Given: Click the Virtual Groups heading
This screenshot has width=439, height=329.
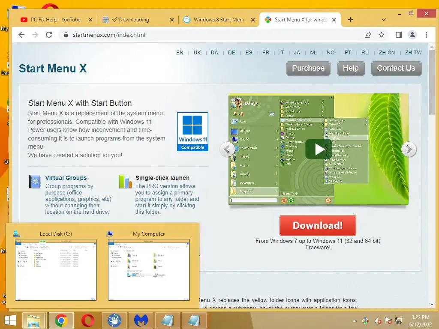Looking at the screenshot, I should tap(66, 178).
